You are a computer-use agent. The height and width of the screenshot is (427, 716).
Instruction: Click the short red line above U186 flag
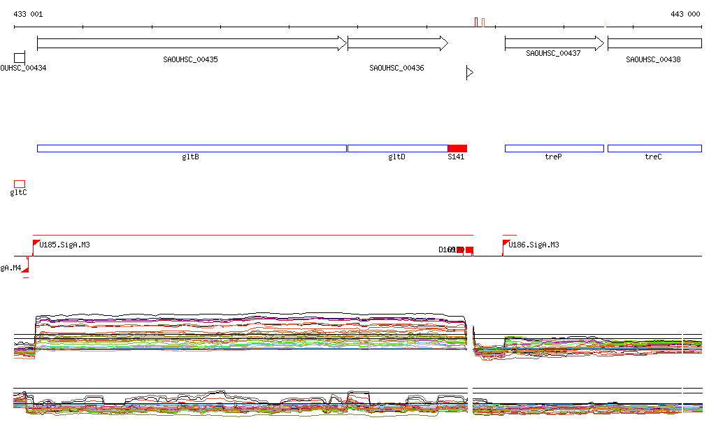click(510, 235)
